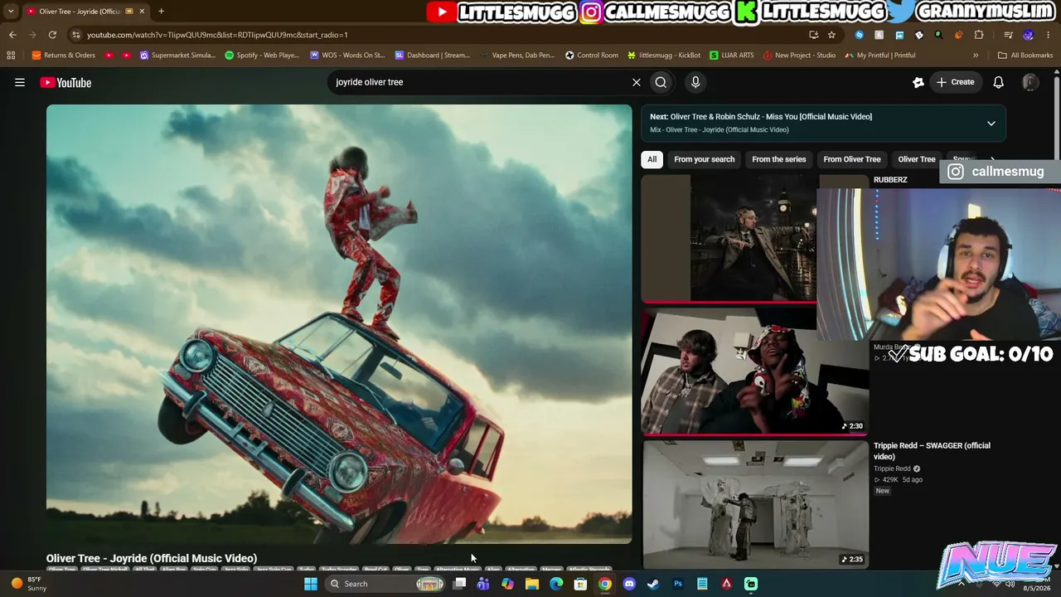
Task: Launch Microsoft Edge from the taskbar
Action: point(556,584)
